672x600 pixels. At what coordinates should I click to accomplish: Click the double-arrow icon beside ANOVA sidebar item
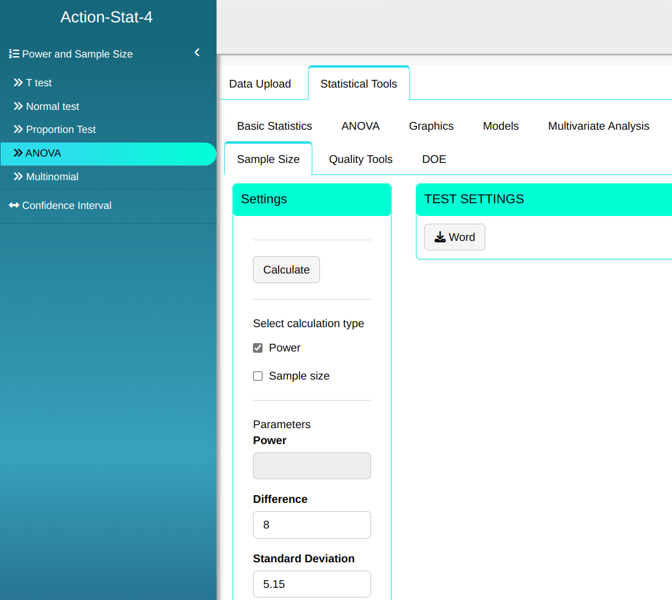[18, 153]
